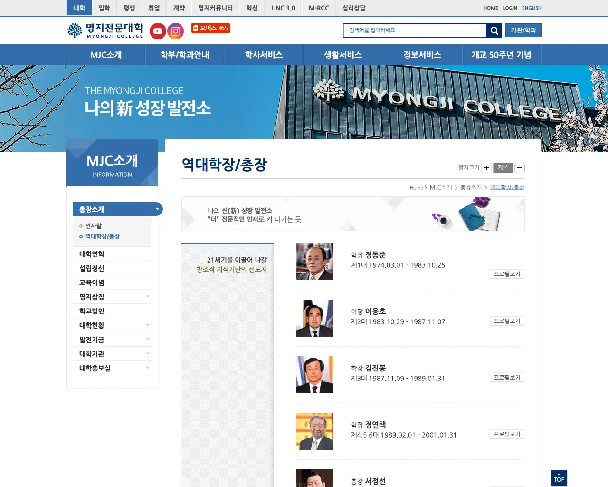
Task: Reset font size with 기본 button
Action: (x=503, y=168)
